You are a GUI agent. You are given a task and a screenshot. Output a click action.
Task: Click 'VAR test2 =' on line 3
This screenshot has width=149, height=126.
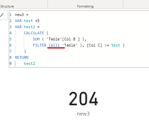point(27,27)
